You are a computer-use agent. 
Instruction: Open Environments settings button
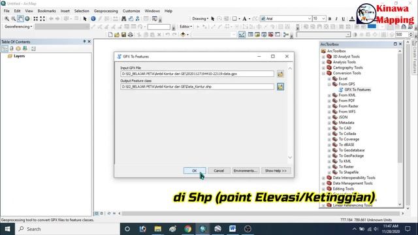pos(246,170)
